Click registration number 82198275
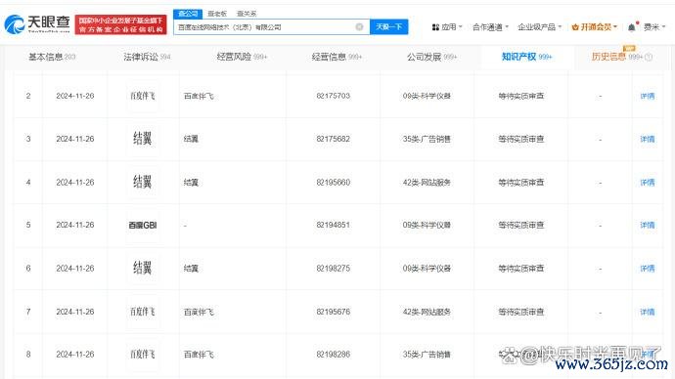 (x=334, y=269)
